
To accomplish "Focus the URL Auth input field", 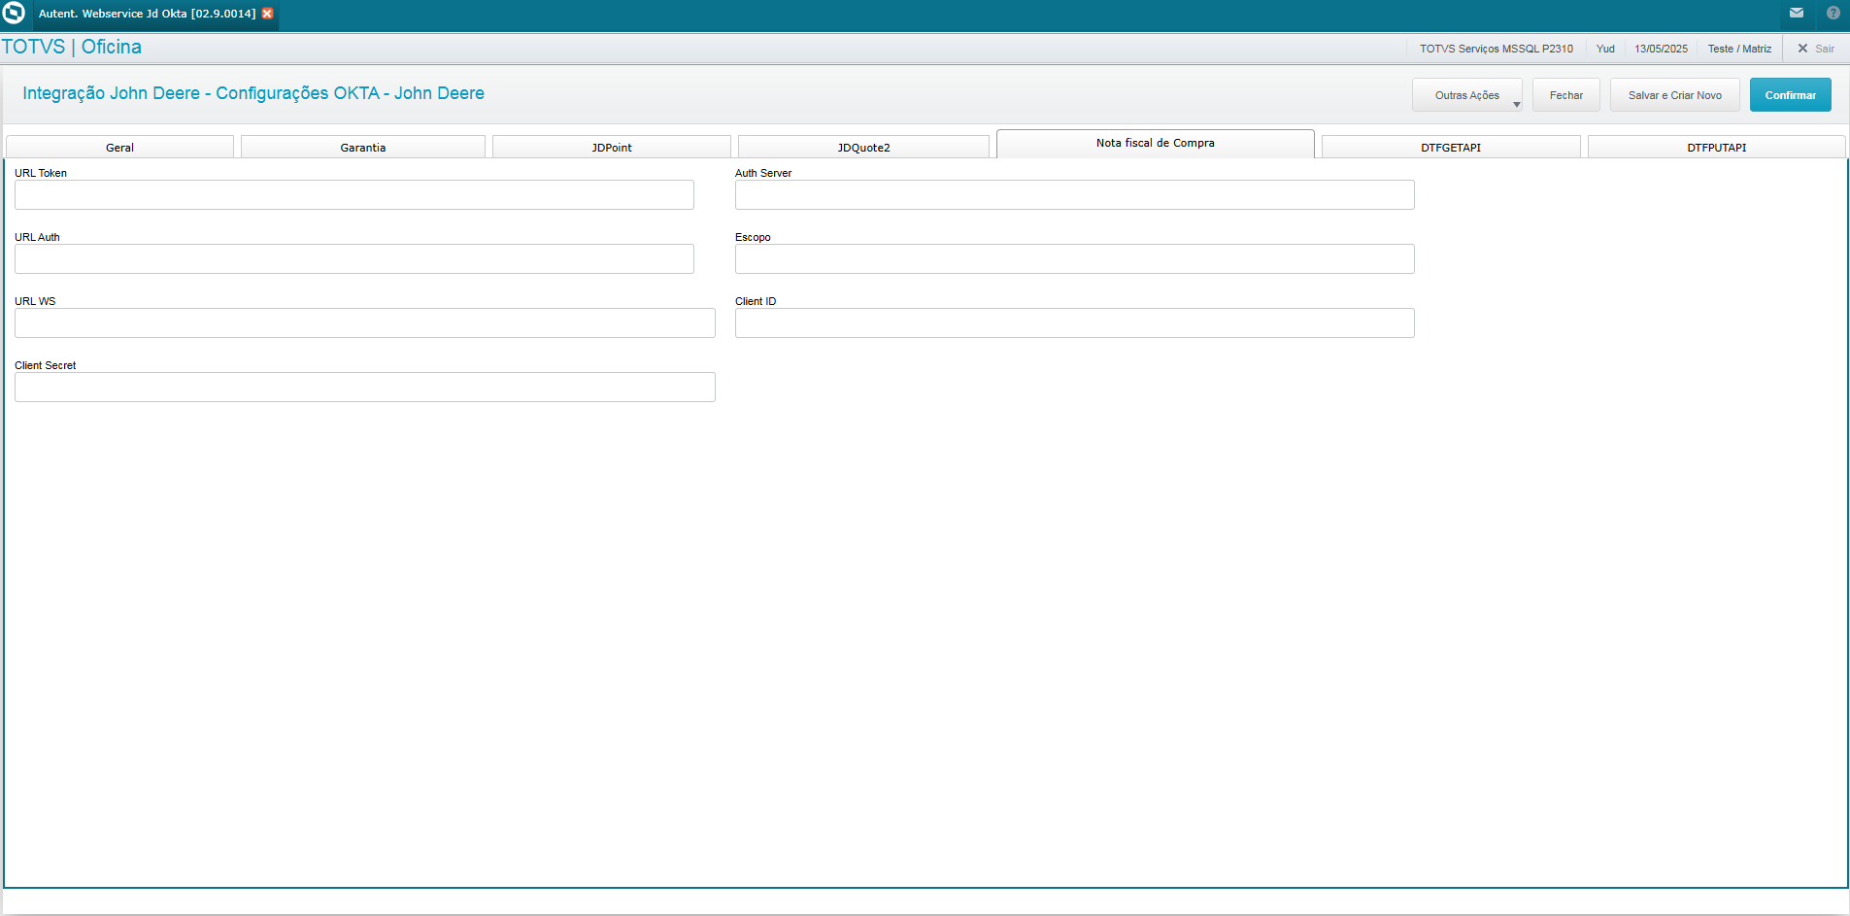I will (x=354, y=259).
